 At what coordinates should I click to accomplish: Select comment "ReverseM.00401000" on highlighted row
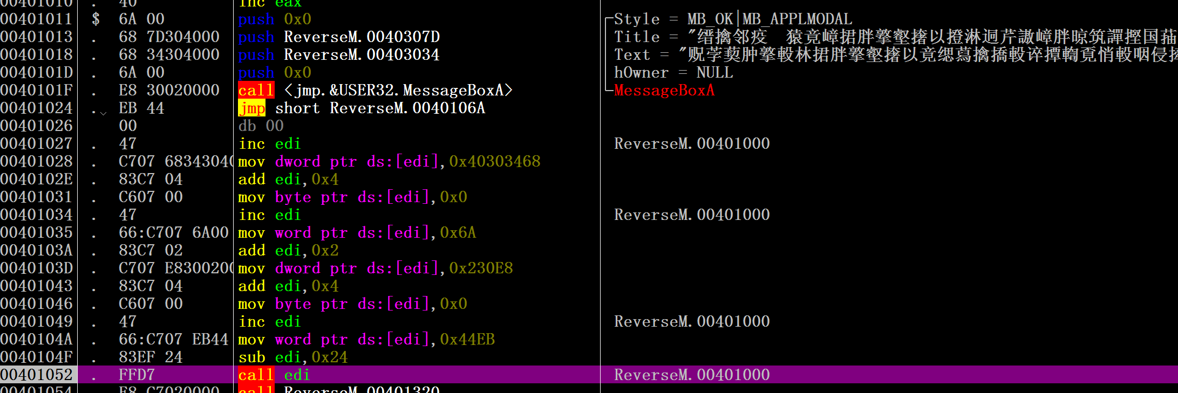coord(692,375)
